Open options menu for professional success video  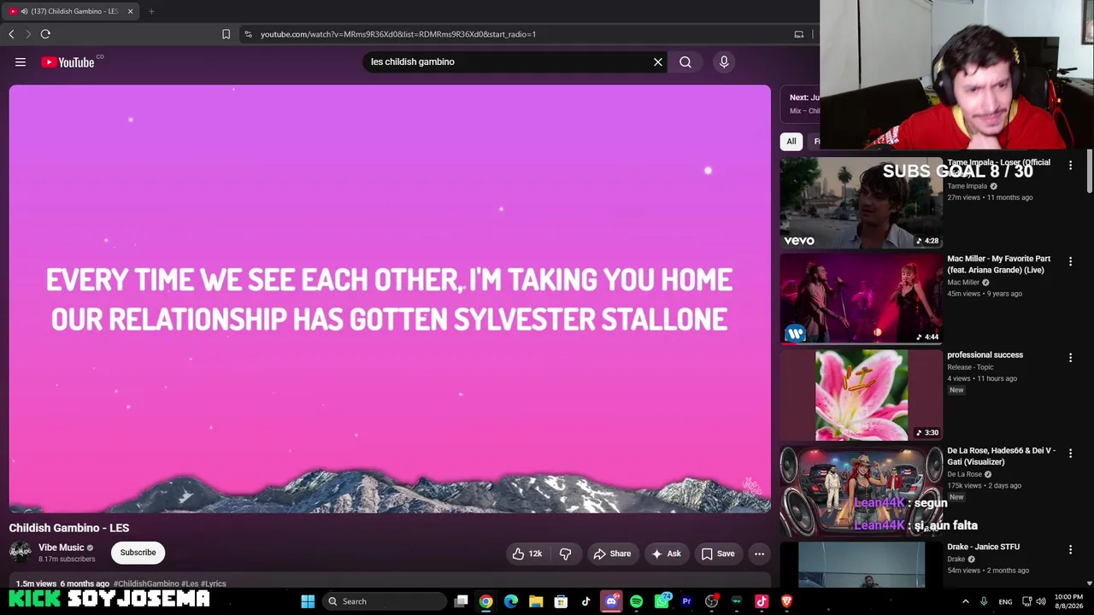(x=1070, y=358)
